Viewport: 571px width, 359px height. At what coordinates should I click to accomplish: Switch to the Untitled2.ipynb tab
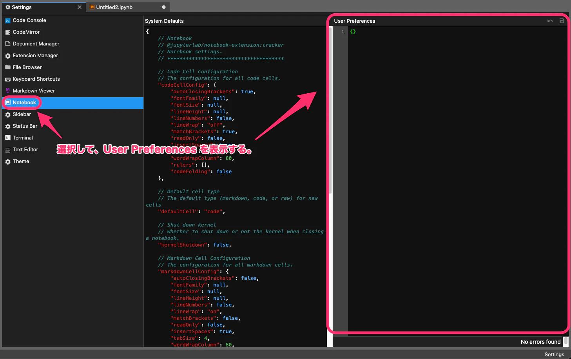(x=128, y=7)
